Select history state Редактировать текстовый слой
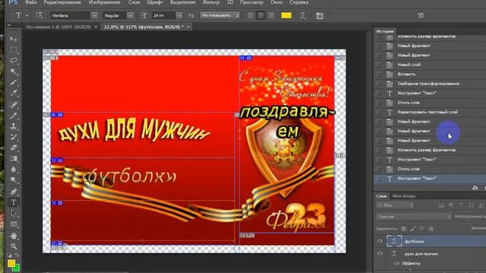 point(428,112)
